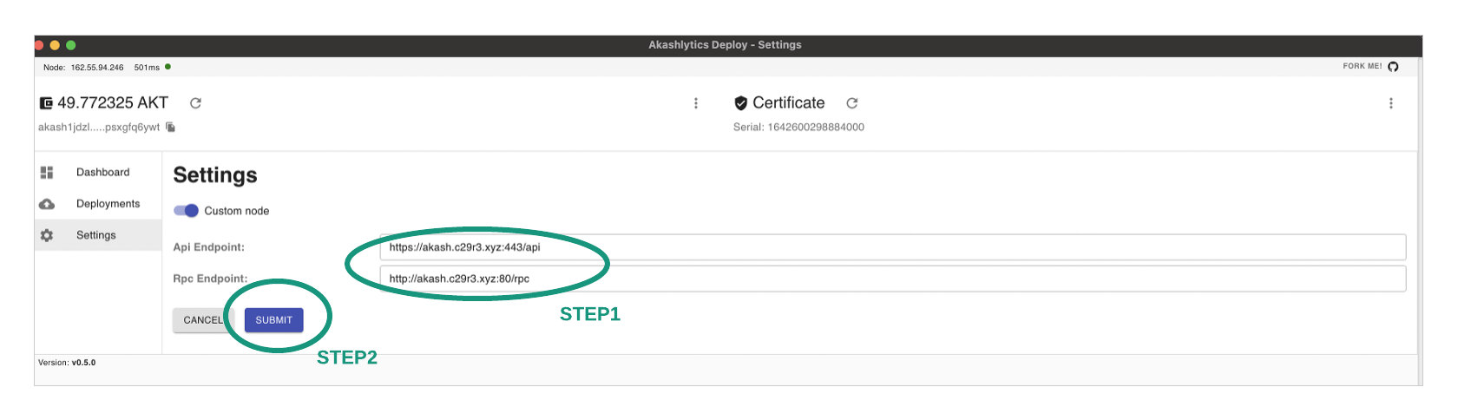Image resolution: width=1458 pixels, height=420 pixels.
Task: Click the Settings gear icon
Action: [47, 235]
